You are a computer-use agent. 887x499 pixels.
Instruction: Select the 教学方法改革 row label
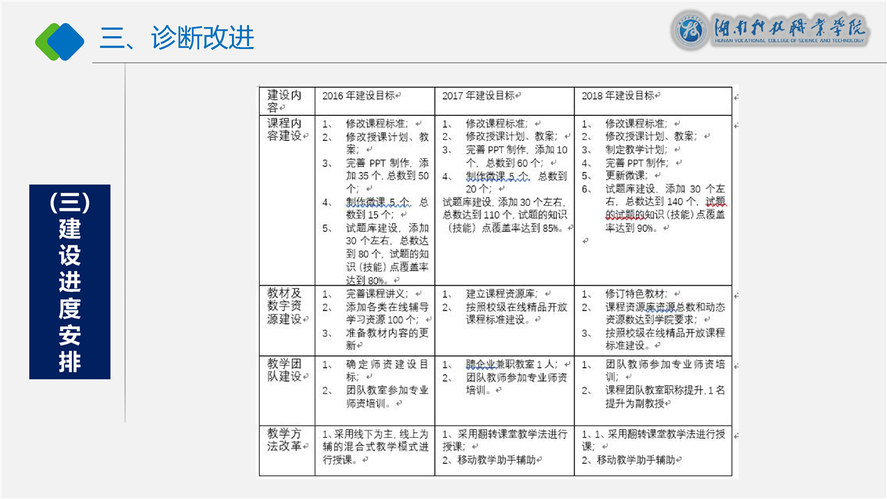(x=285, y=440)
